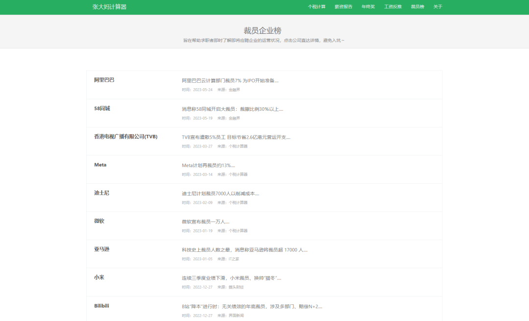The image size is (529, 321).
Task: Read headline Meta计划再裁员约13%
Action: point(208,165)
